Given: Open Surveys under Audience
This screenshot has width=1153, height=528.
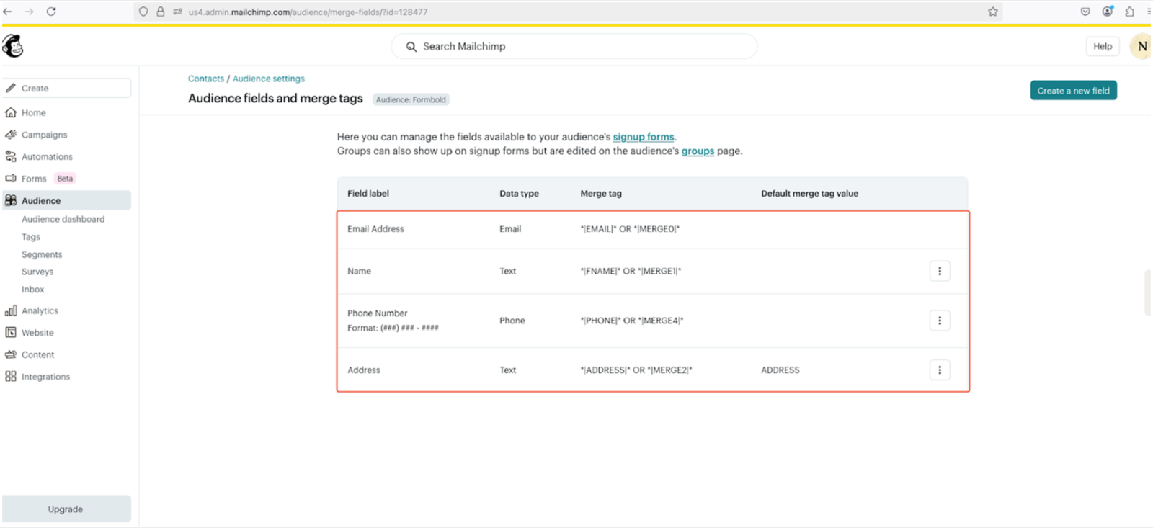Looking at the screenshot, I should tap(37, 272).
